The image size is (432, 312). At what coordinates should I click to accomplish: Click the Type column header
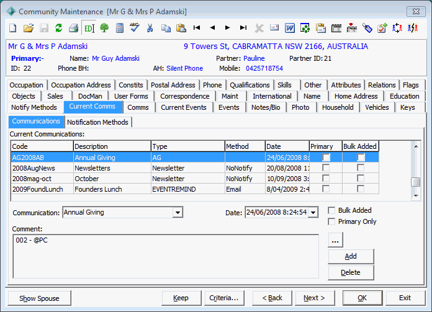pyautogui.click(x=187, y=146)
